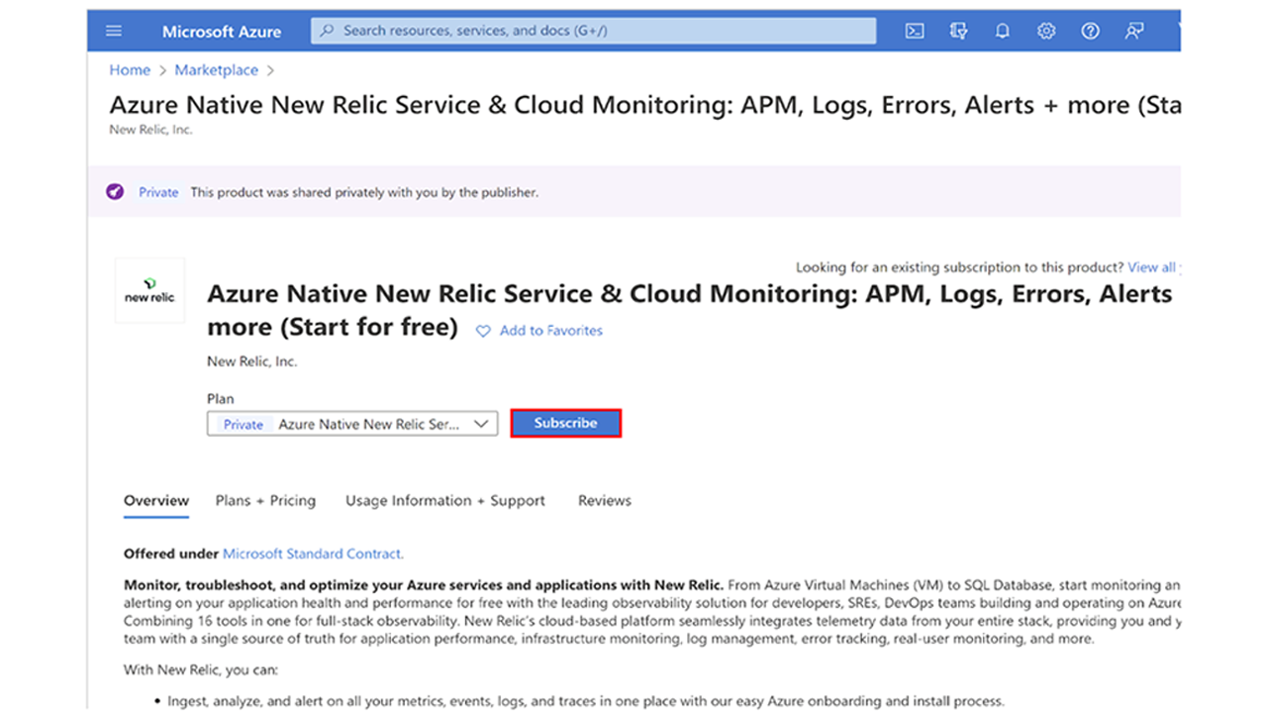
Task: Go to Marketplace breadcrumb
Action: [x=216, y=70]
